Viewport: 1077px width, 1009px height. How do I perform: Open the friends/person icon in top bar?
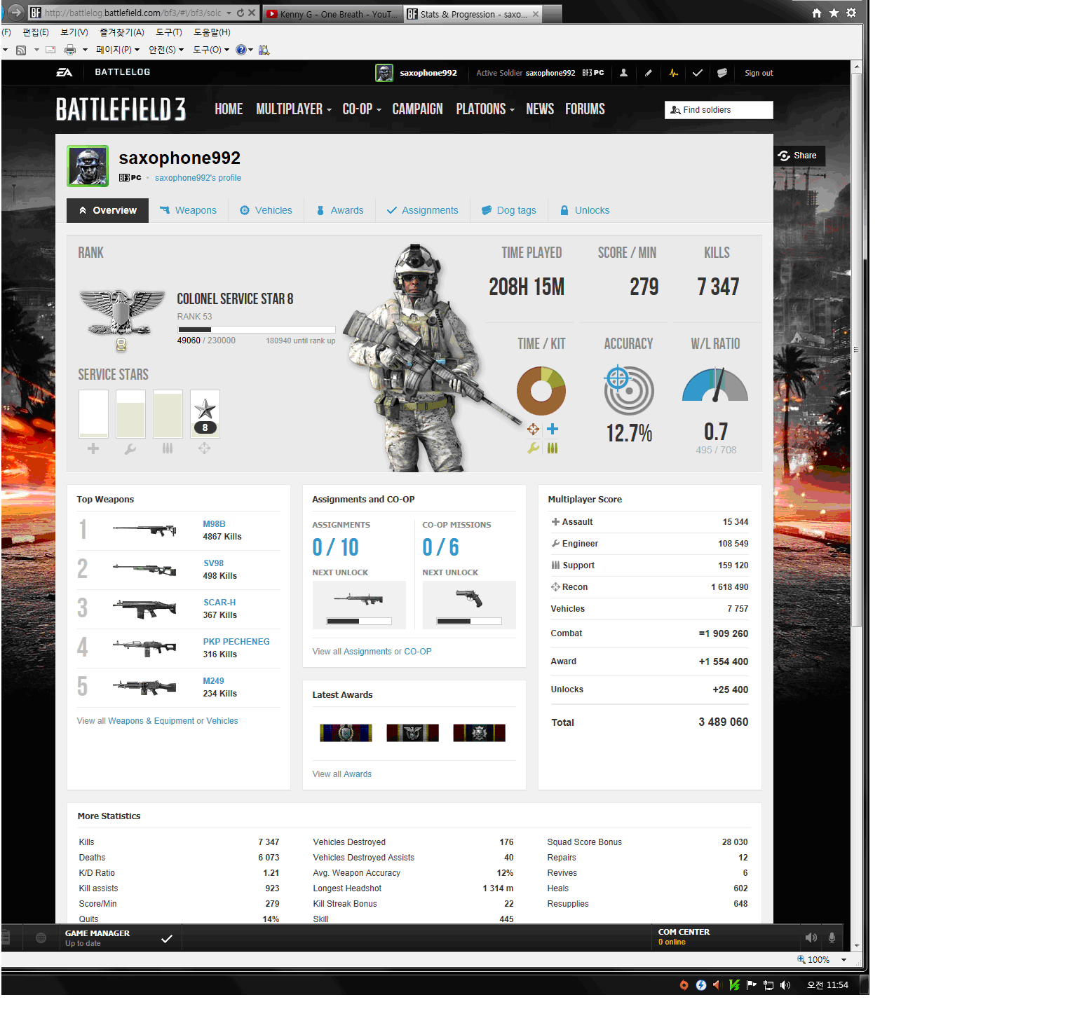(623, 73)
